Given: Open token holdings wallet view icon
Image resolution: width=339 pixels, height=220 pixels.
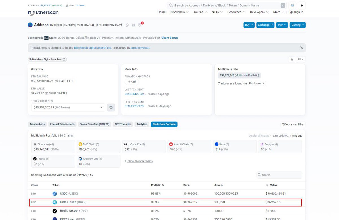Looking at the screenshot, I should coord(111,107).
